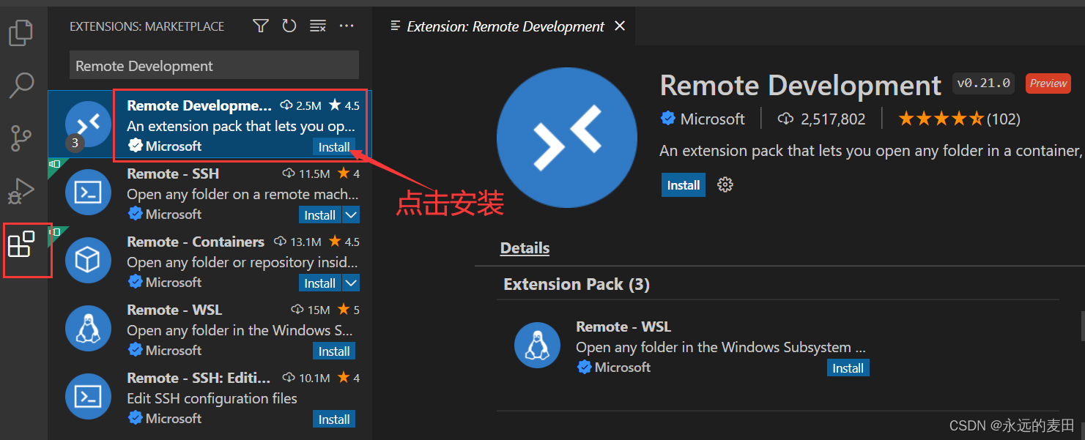The height and width of the screenshot is (440, 1085).
Task: Click the Preview badge
Action: click(x=1048, y=83)
